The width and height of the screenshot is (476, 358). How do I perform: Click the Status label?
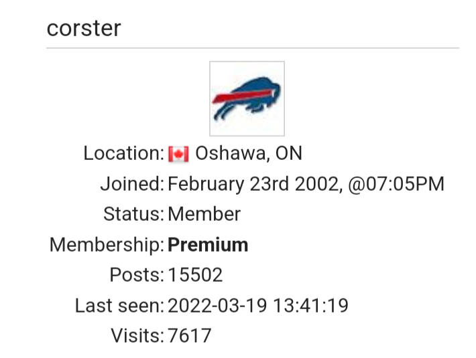coord(133,214)
